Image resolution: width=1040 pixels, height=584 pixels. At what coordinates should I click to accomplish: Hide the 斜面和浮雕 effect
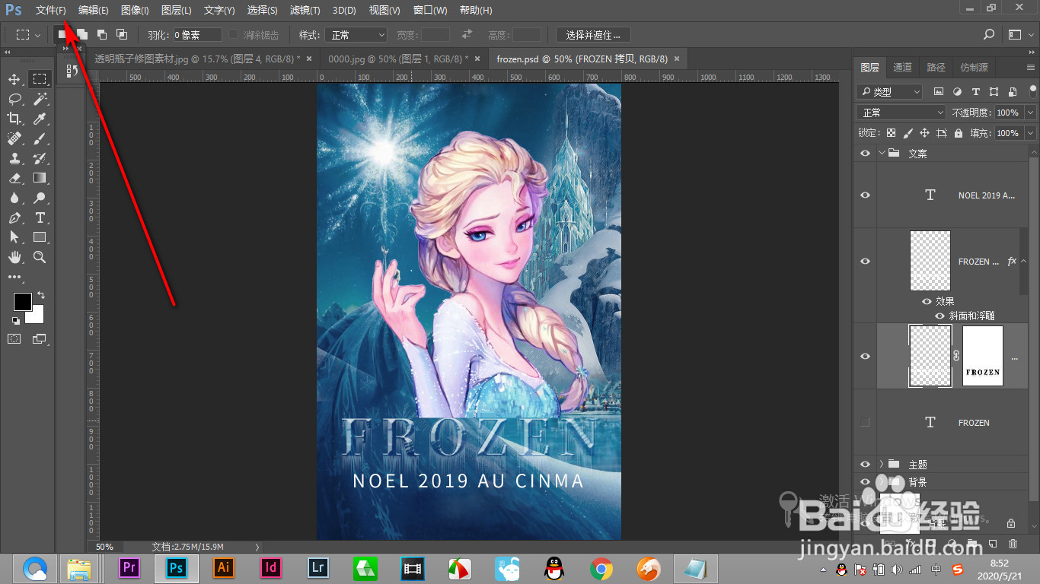940,316
